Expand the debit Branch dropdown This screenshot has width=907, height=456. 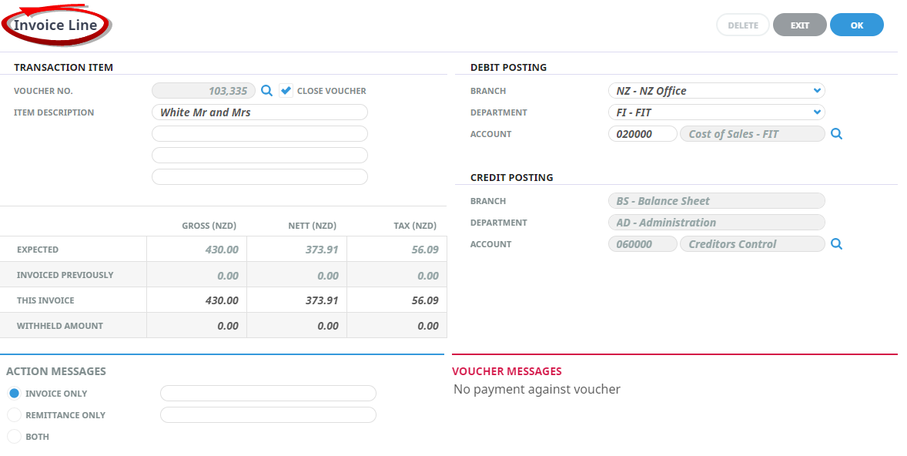(x=716, y=91)
